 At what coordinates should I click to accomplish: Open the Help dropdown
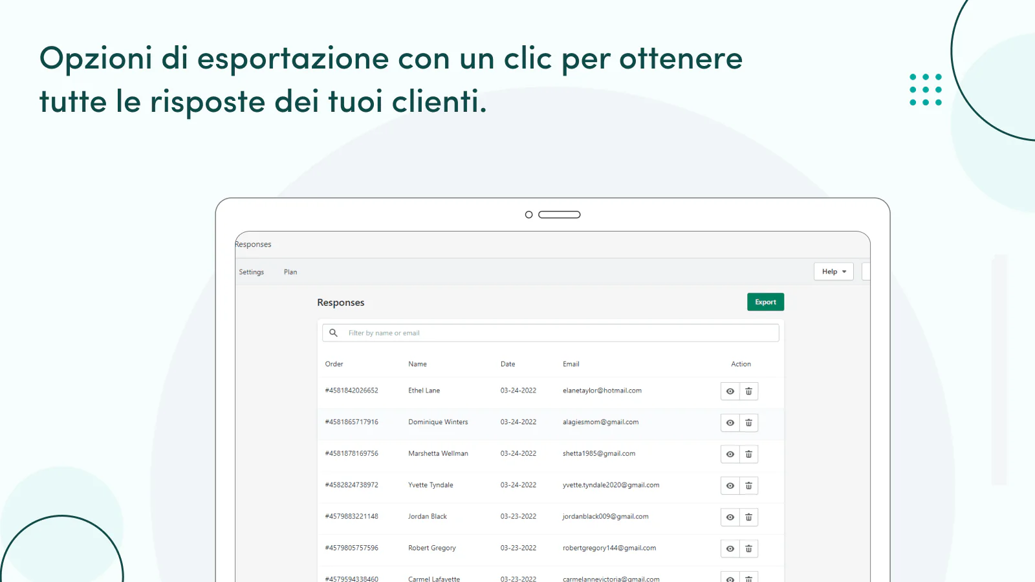(834, 272)
